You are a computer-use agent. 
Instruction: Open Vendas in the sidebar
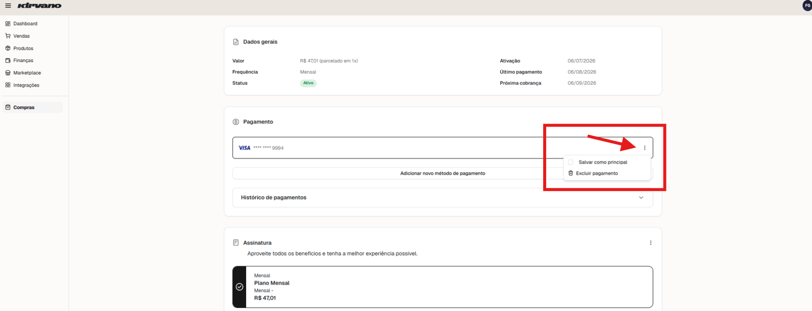point(21,36)
